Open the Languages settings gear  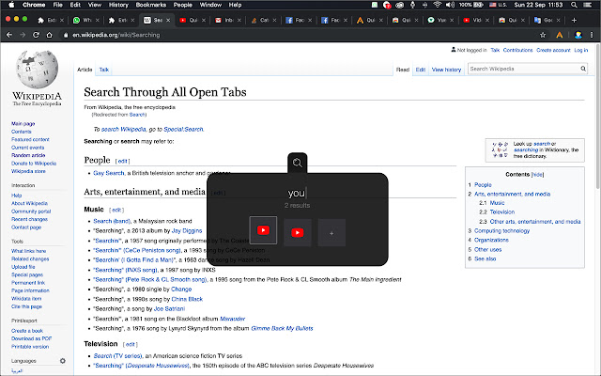coord(63,360)
